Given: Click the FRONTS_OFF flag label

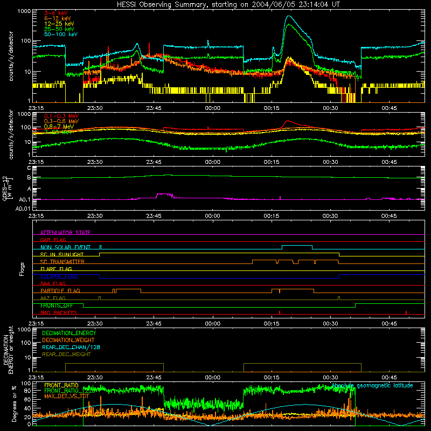Looking at the screenshot, I should (x=57, y=305).
